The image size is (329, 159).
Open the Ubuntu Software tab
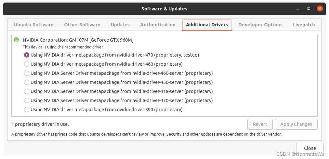coord(33,25)
